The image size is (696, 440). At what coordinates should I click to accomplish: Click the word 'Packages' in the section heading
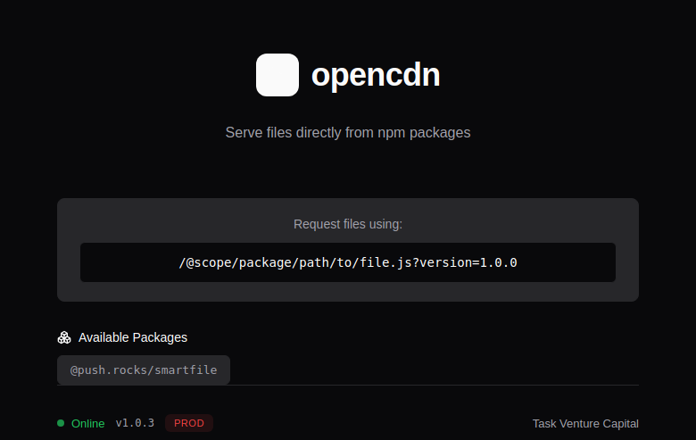(x=161, y=337)
